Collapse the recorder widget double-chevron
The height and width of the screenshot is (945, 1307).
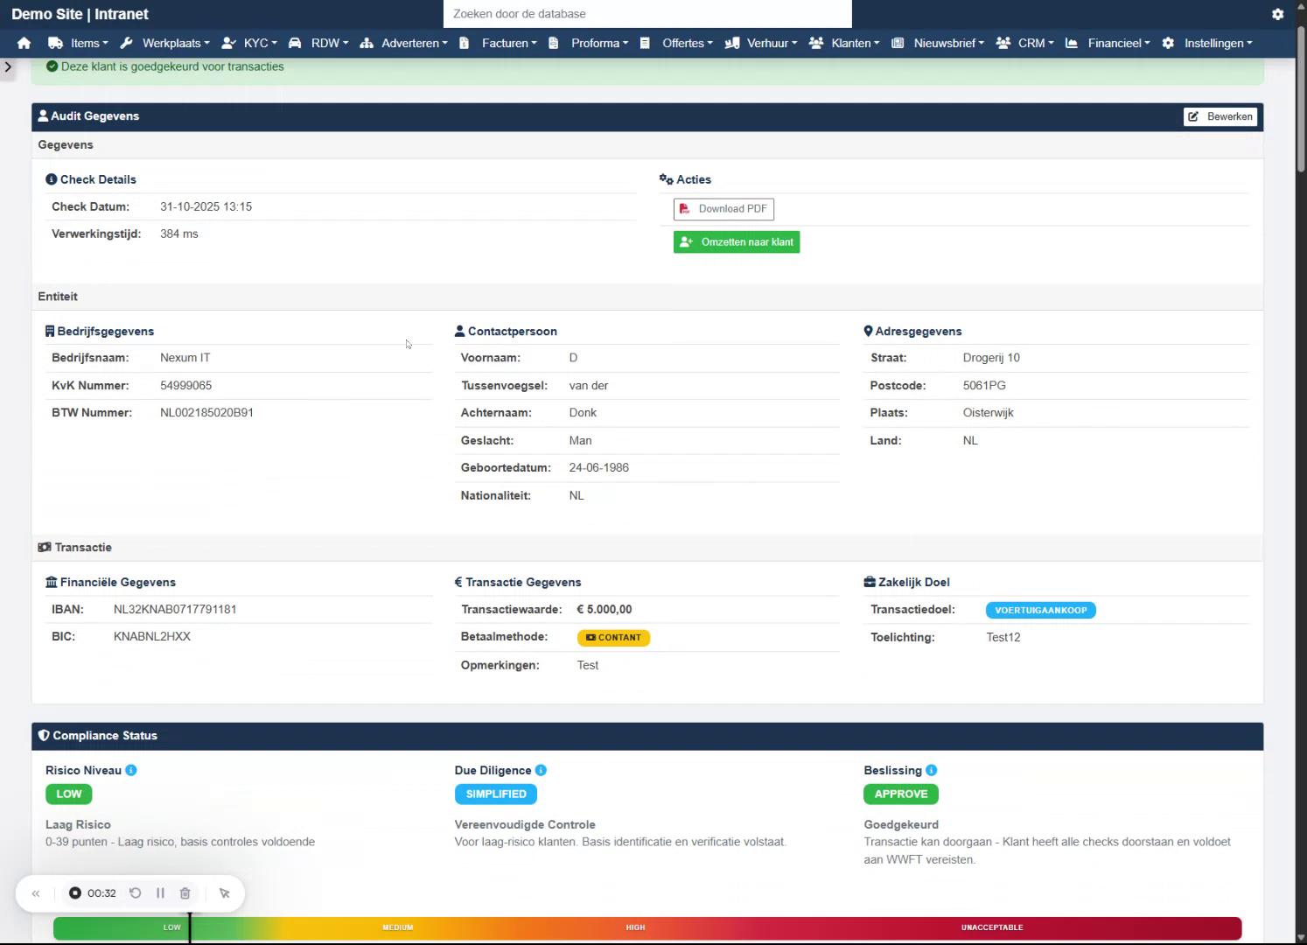[36, 893]
